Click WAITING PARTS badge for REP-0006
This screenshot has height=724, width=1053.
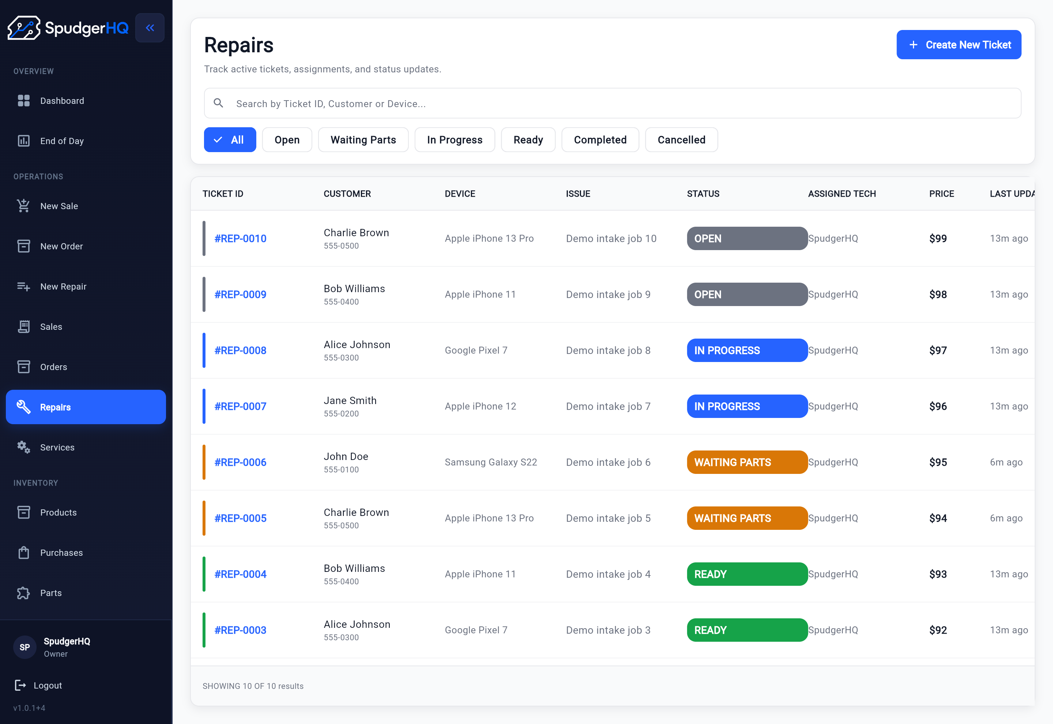pyautogui.click(x=747, y=462)
